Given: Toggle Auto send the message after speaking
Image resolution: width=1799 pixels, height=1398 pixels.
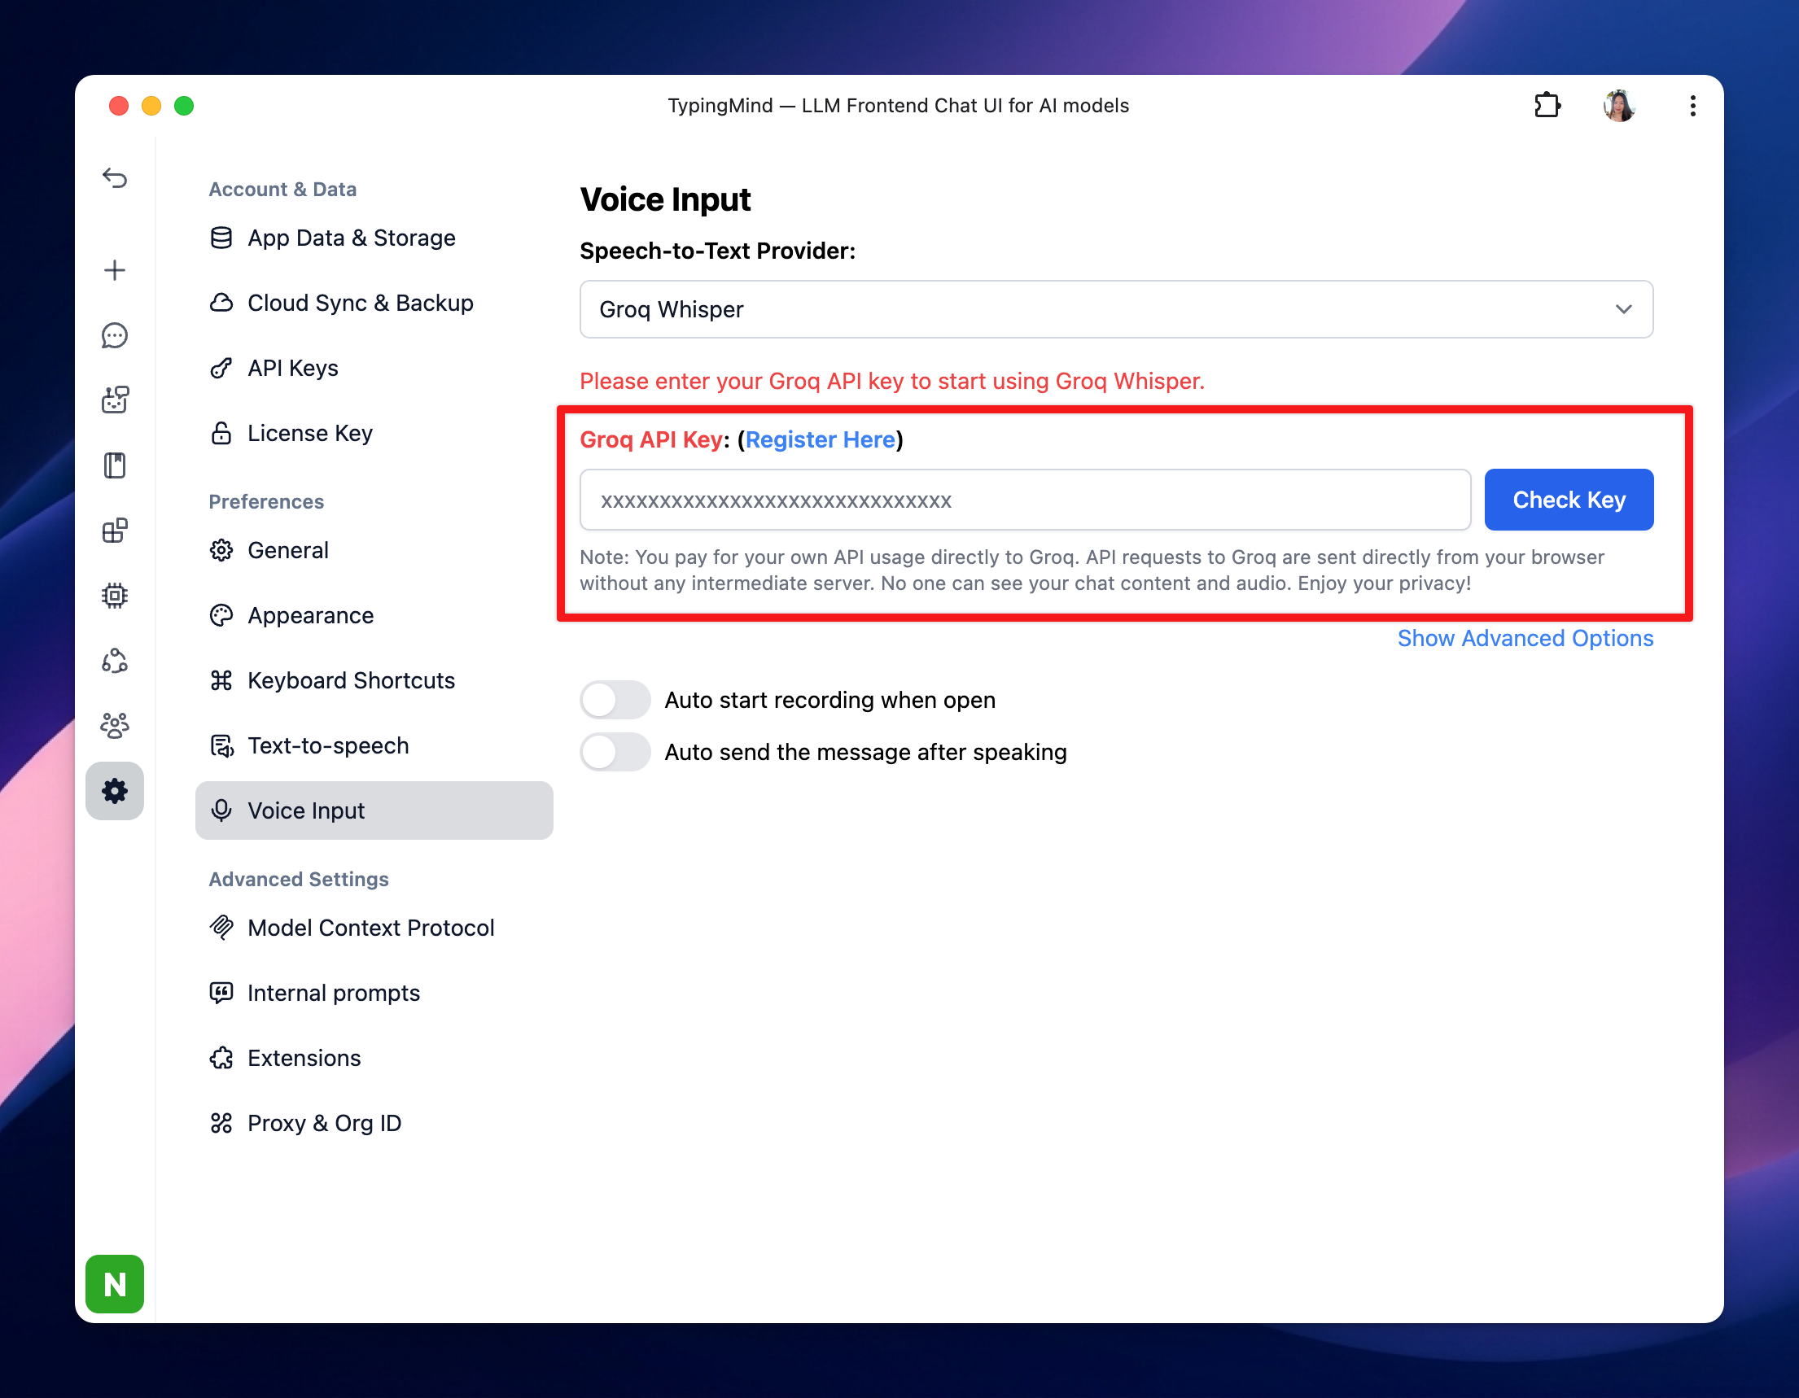Looking at the screenshot, I should click(x=615, y=752).
